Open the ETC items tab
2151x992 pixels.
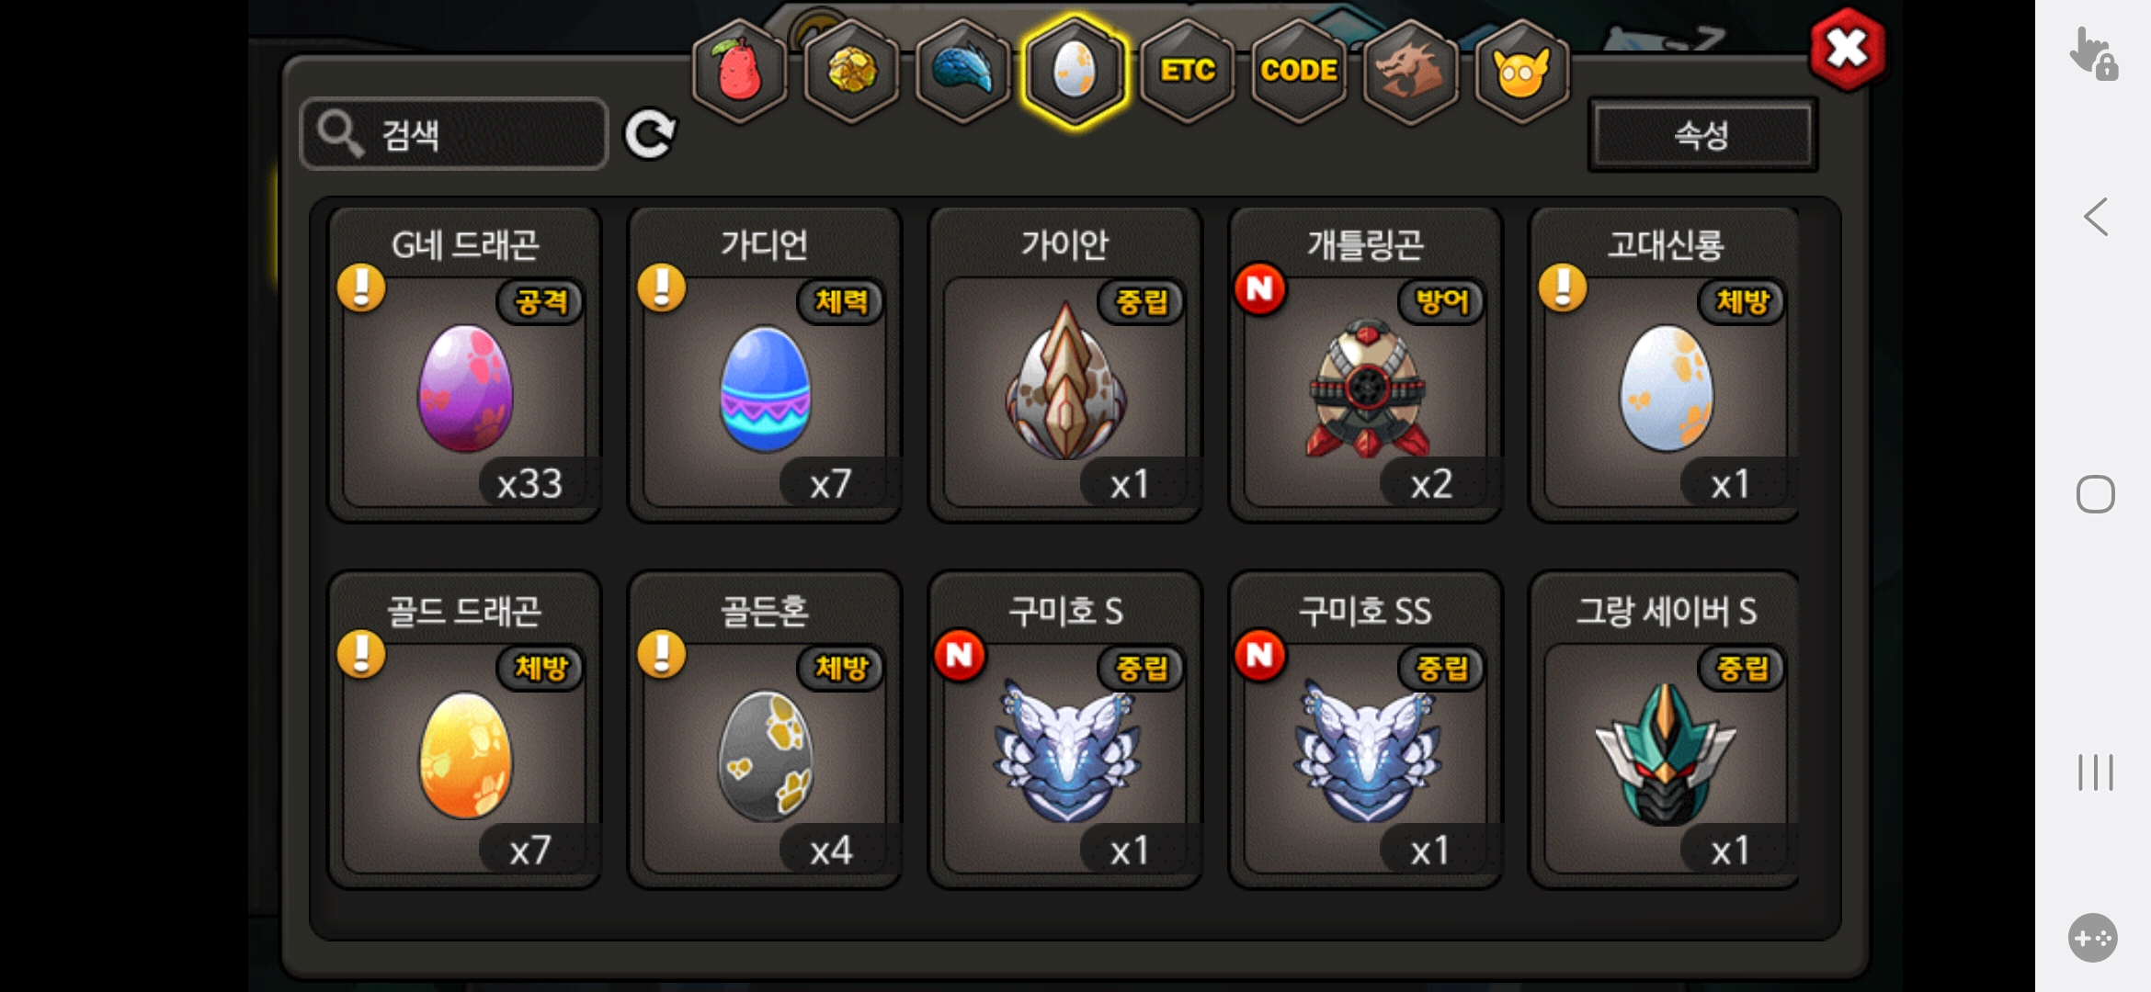click(1188, 71)
